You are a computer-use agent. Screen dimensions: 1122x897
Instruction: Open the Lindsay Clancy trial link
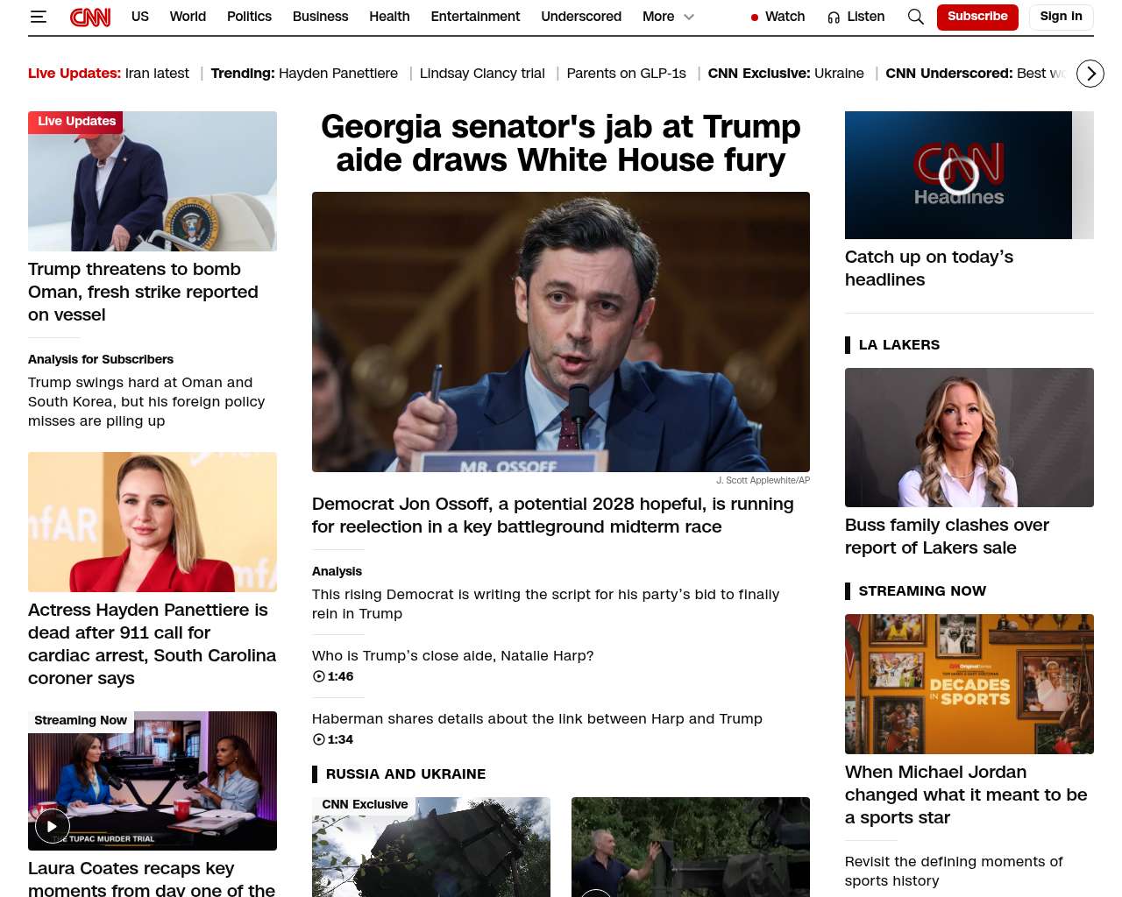[x=482, y=74]
